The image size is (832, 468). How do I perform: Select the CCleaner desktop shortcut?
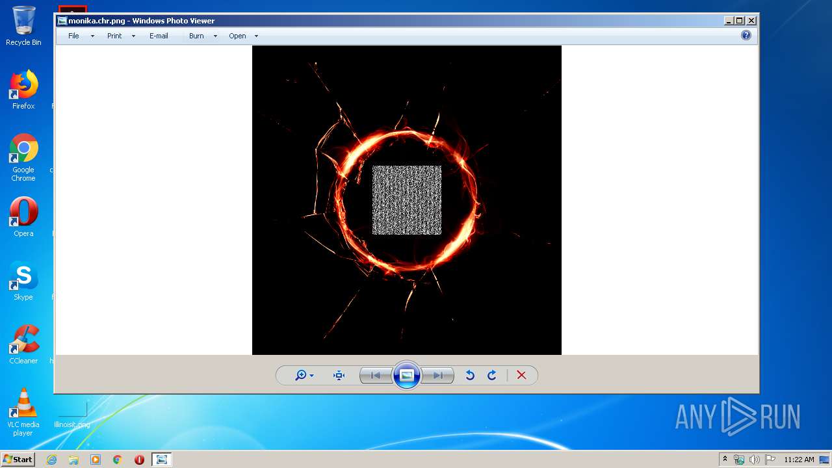[x=23, y=344]
